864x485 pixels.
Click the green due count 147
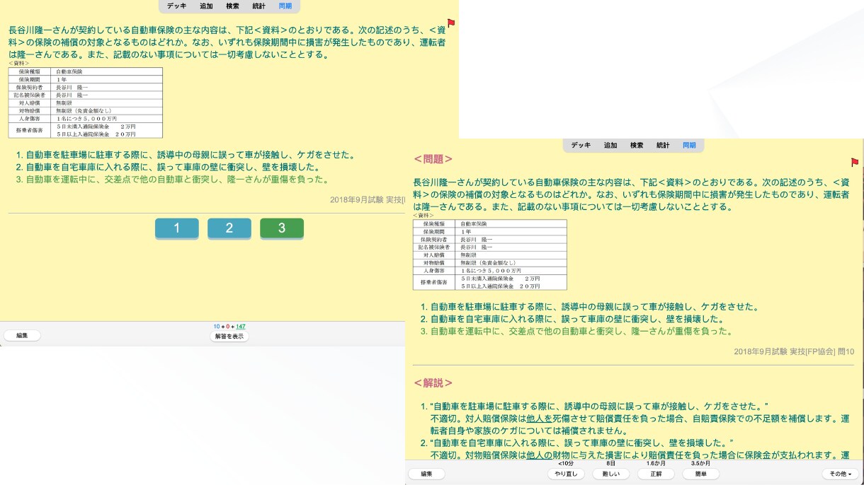click(241, 327)
